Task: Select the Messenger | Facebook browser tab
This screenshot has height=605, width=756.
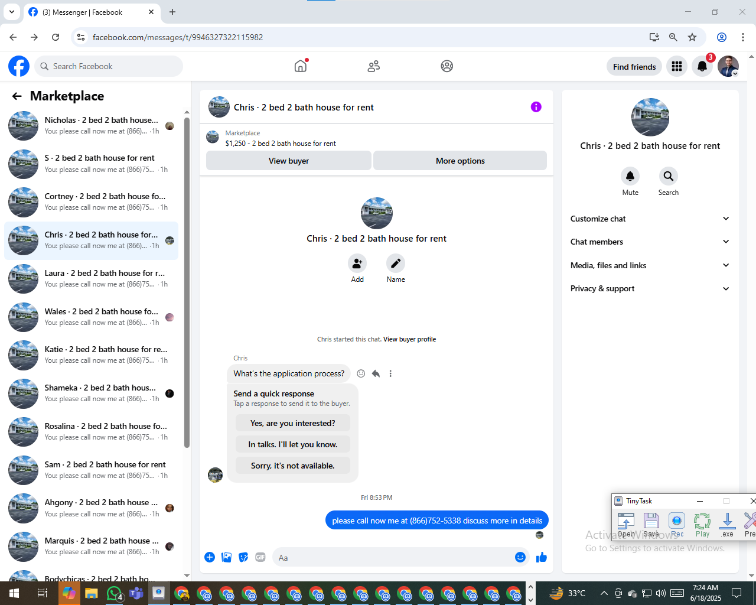Action: [x=92, y=12]
